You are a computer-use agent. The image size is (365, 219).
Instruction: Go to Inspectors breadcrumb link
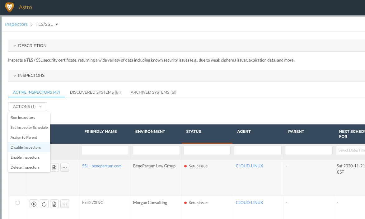click(16, 25)
